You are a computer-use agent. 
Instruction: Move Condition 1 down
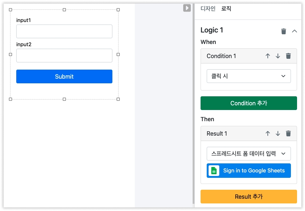[278, 56]
